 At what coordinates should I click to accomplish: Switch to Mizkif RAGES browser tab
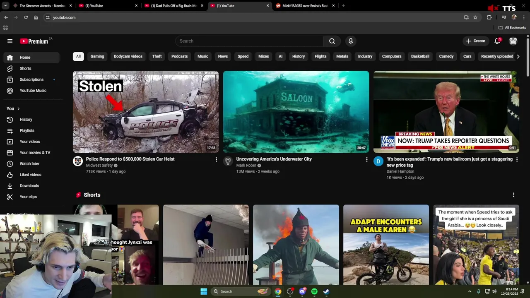pyautogui.click(x=305, y=6)
